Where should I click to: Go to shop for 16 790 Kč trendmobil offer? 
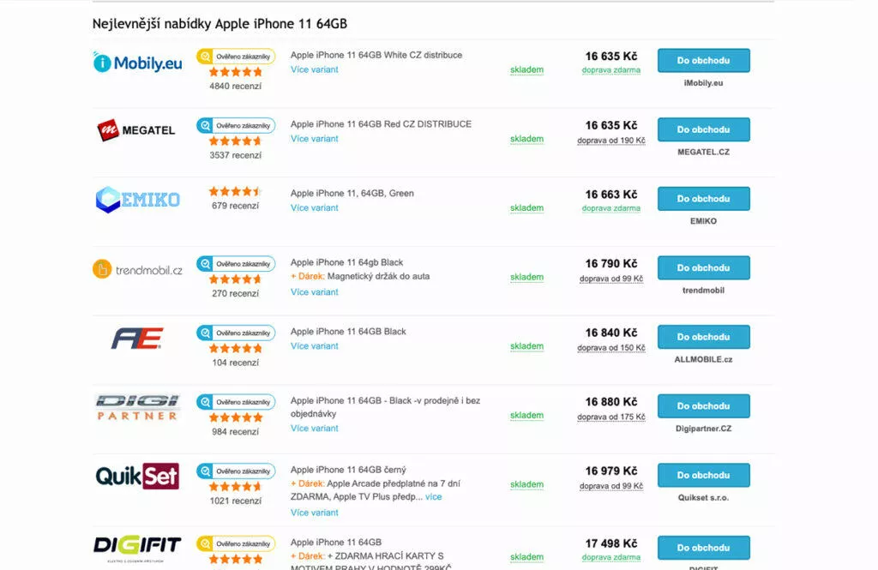point(703,267)
